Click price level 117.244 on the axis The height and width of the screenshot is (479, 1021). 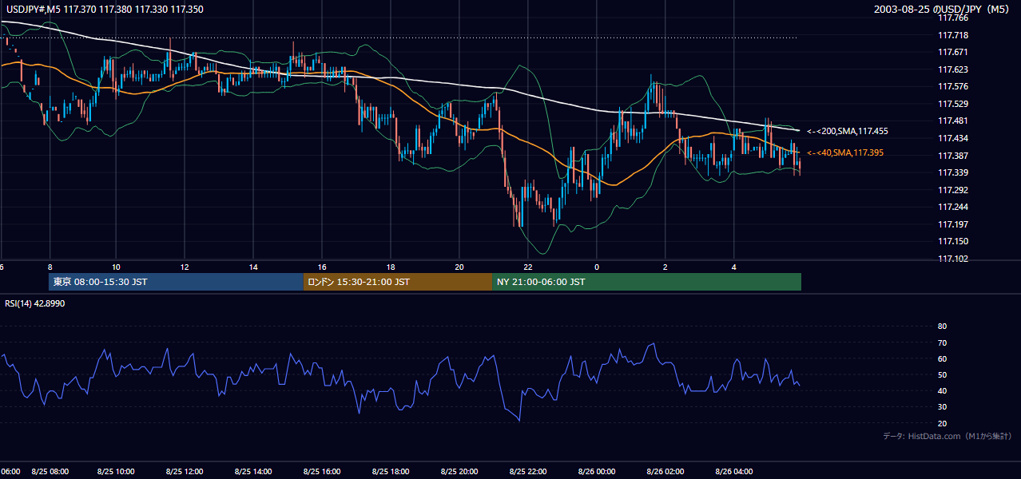[x=952, y=207]
